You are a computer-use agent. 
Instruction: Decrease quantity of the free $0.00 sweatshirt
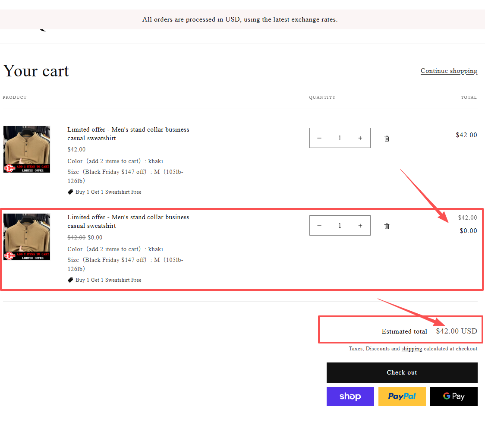pos(319,226)
